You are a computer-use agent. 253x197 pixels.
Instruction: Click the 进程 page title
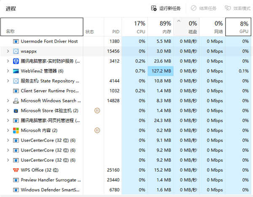click(x=11, y=8)
